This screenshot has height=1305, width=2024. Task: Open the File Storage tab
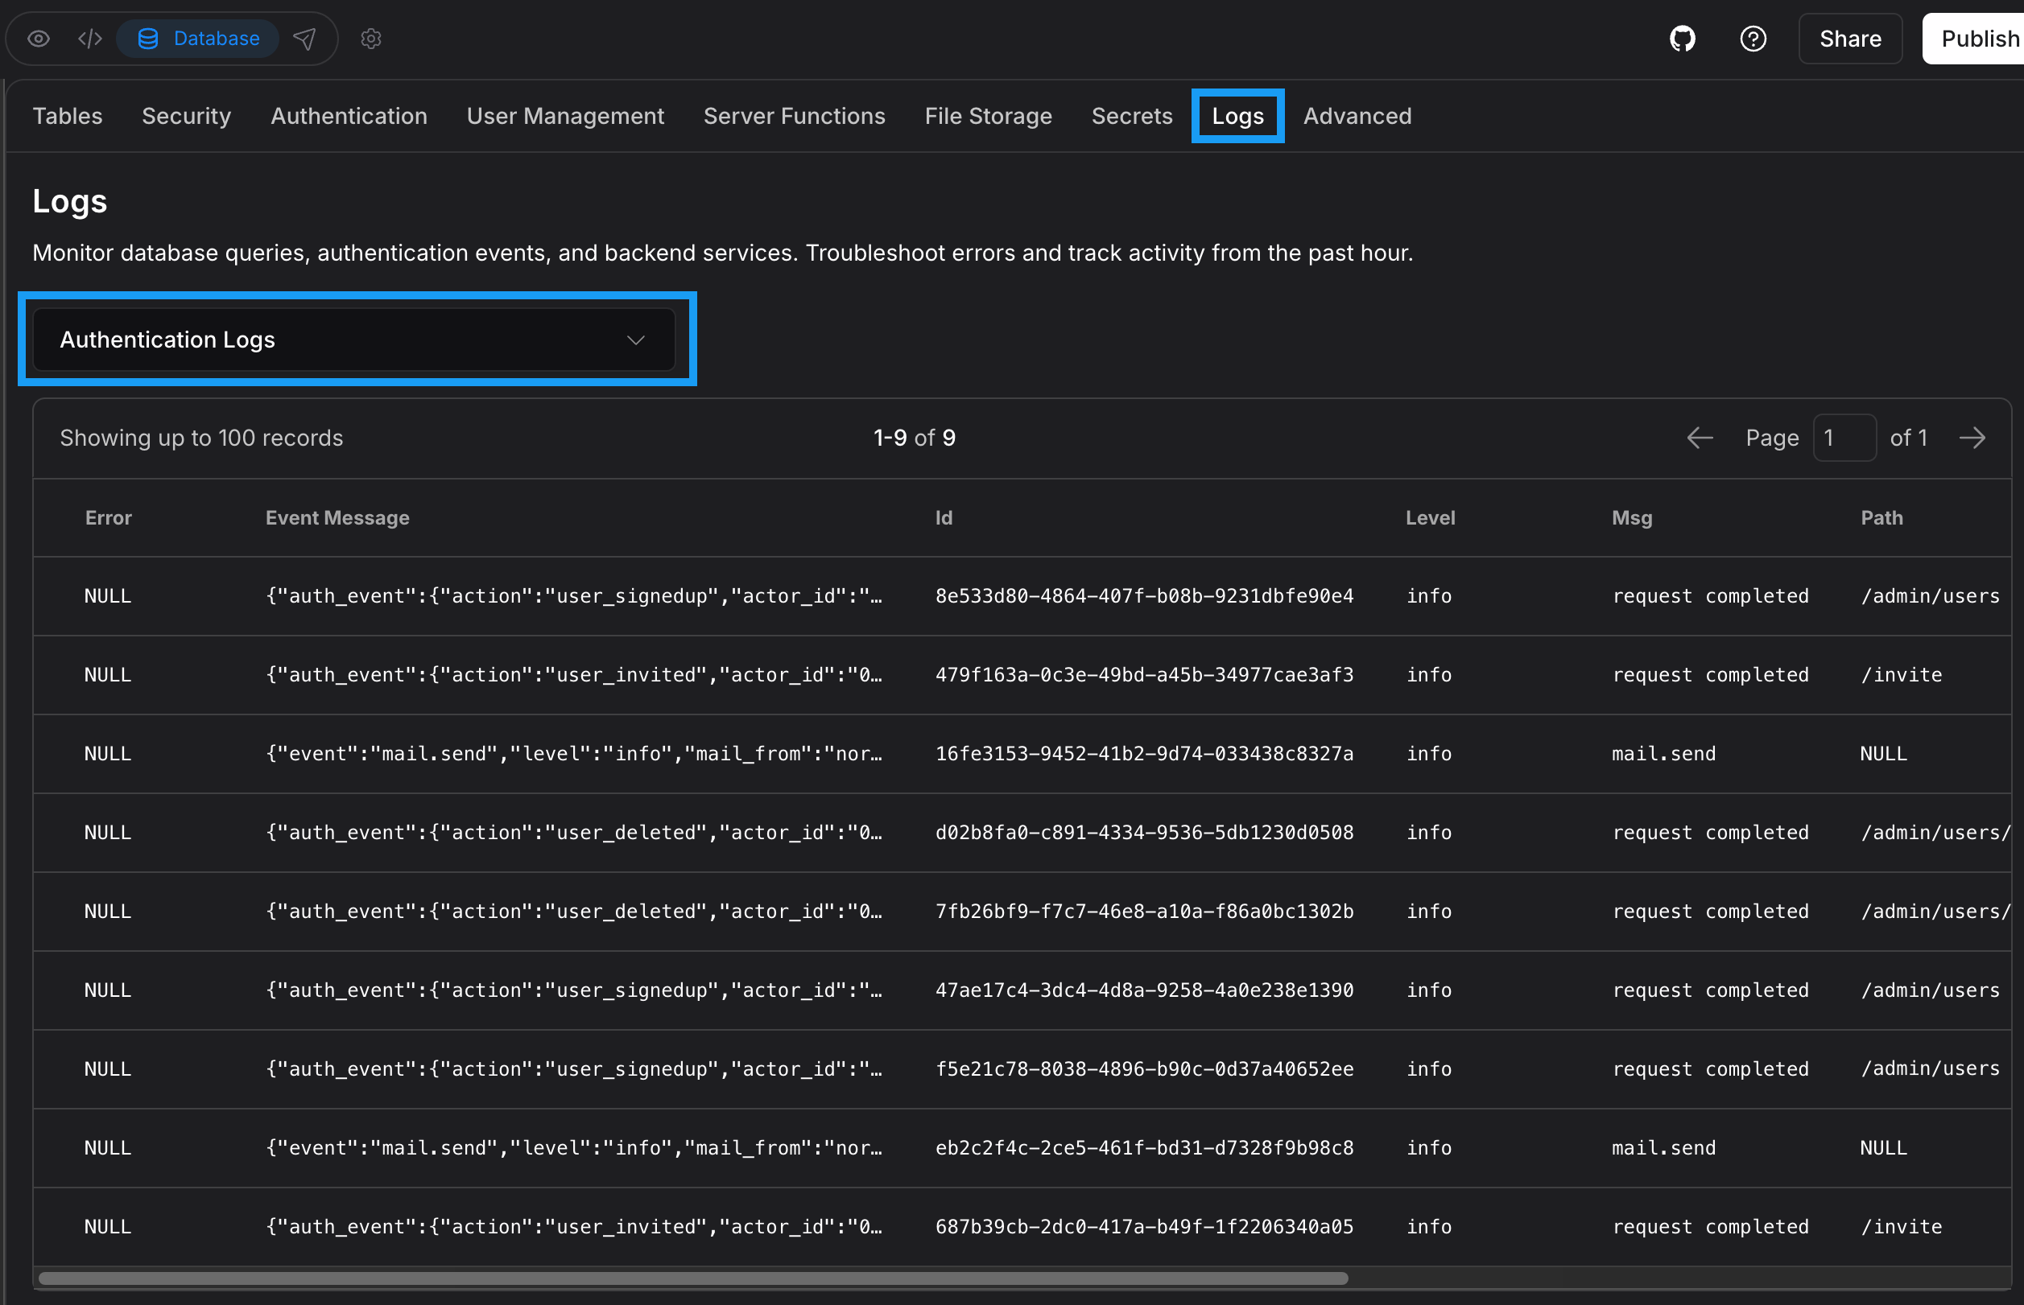pyautogui.click(x=988, y=116)
